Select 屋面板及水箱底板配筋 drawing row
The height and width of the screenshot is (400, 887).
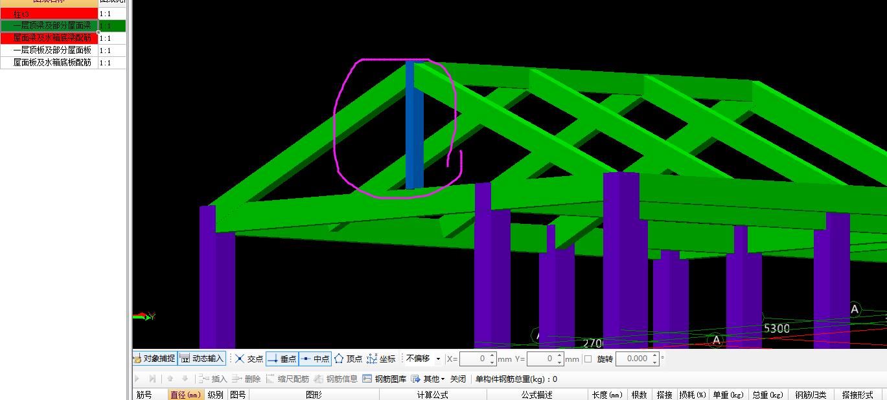(x=49, y=63)
